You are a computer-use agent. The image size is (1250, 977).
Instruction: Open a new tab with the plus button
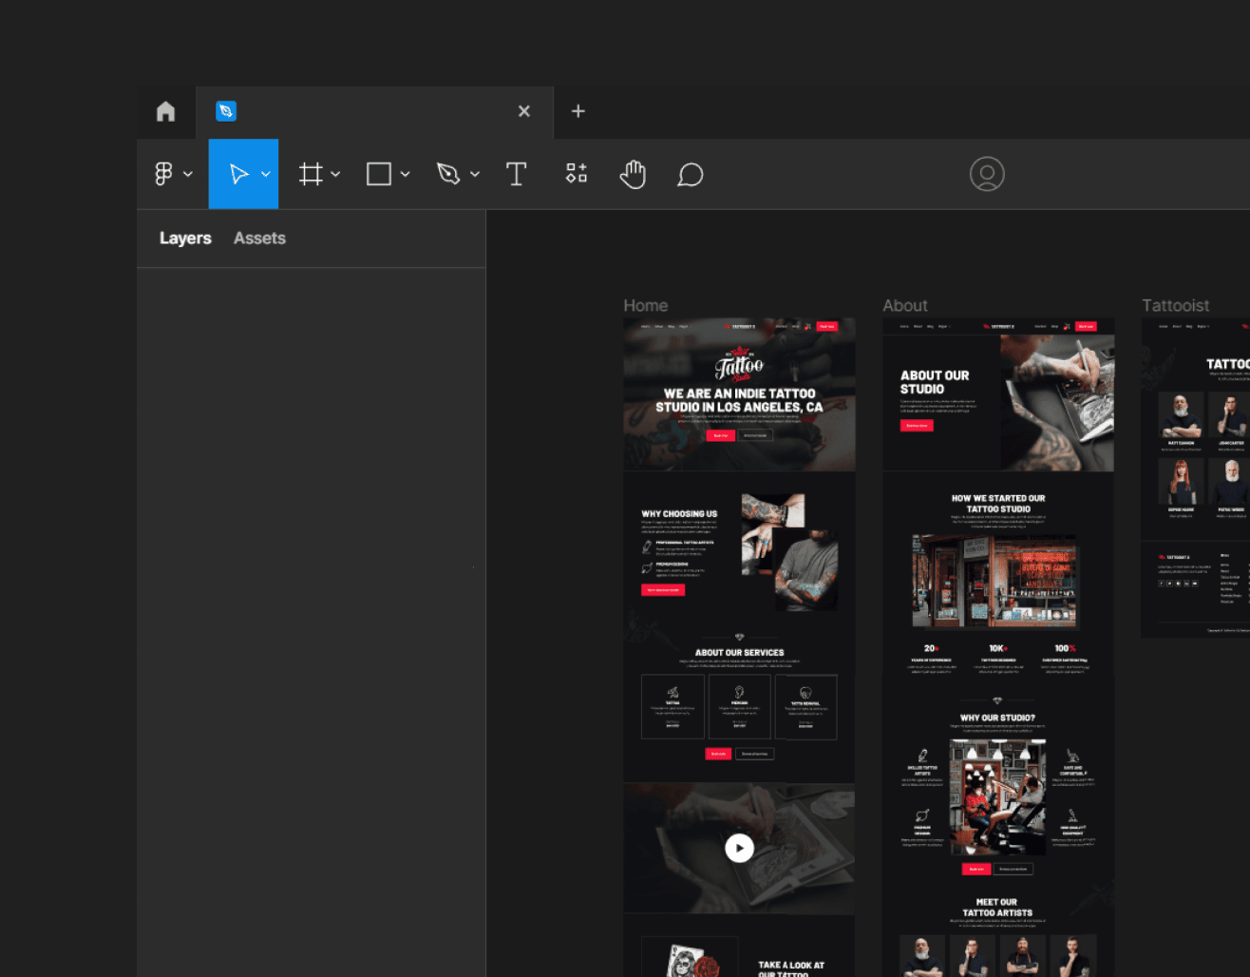pyautogui.click(x=578, y=111)
